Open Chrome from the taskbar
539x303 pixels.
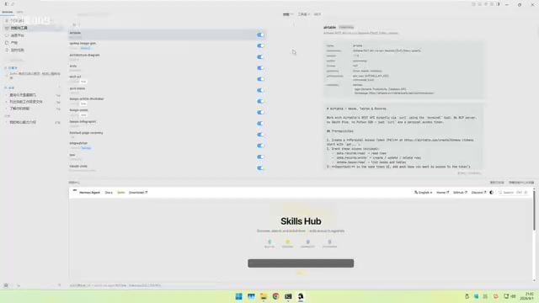[x=275, y=296]
